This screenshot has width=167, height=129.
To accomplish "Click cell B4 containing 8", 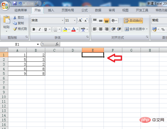I will (x=36, y=69).
